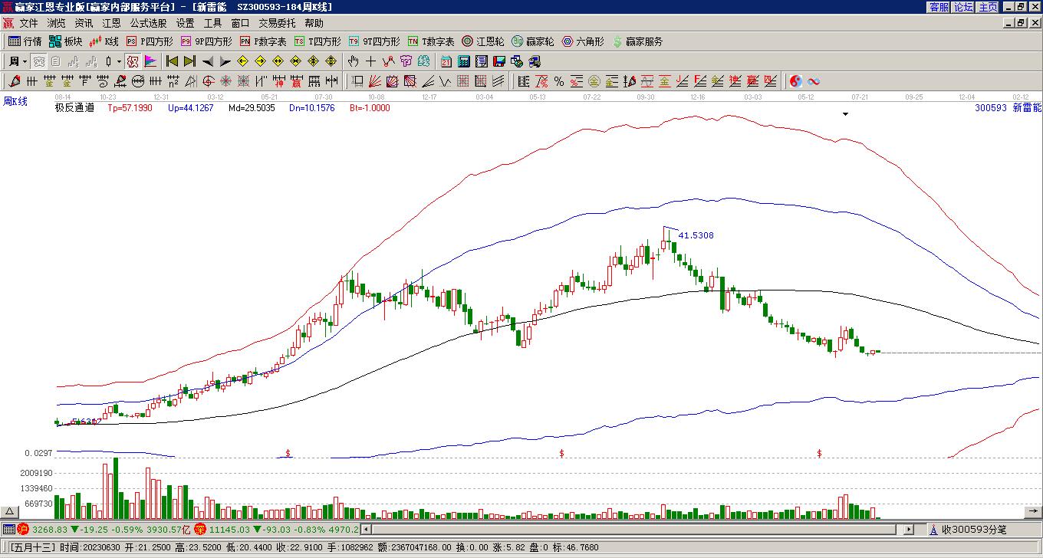Toggle the colorful flag indicator icon
Screen dimensions: 1043x558
pyautogui.click(x=150, y=61)
